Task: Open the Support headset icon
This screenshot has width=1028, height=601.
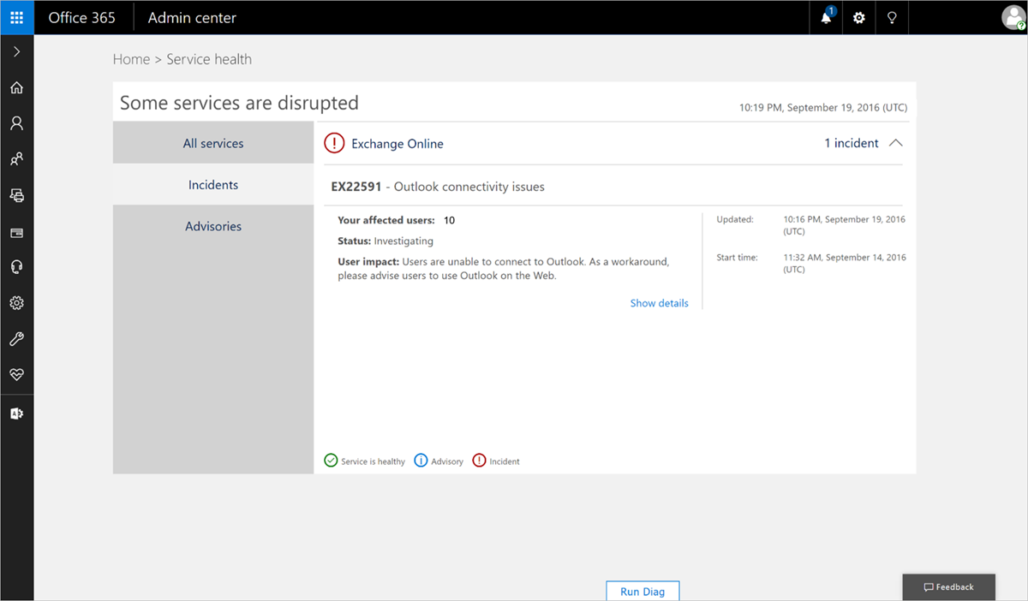Action: tap(16, 266)
